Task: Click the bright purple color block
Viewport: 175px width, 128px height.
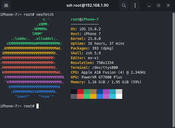Action: click(106, 96)
